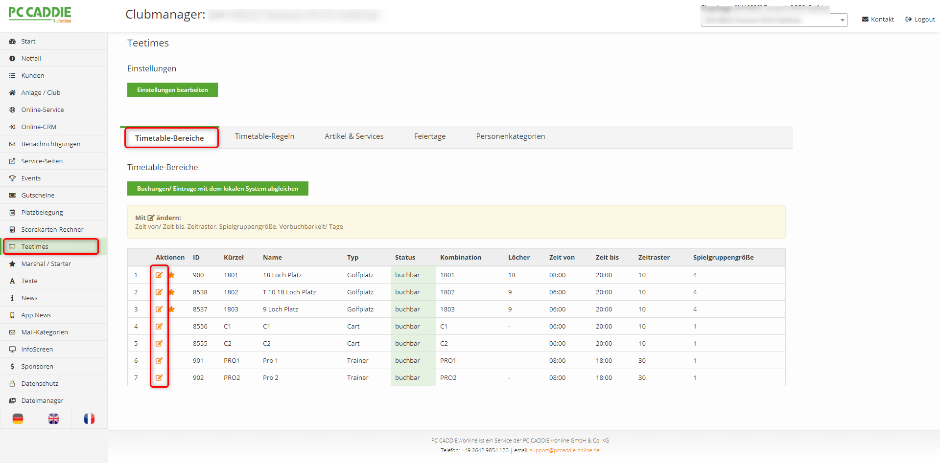Select the British flag language icon
This screenshot has height=463, width=940.
click(x=54, y=419)
